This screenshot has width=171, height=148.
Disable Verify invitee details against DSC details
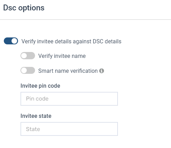pyautogui.click(x=11, y=41)
